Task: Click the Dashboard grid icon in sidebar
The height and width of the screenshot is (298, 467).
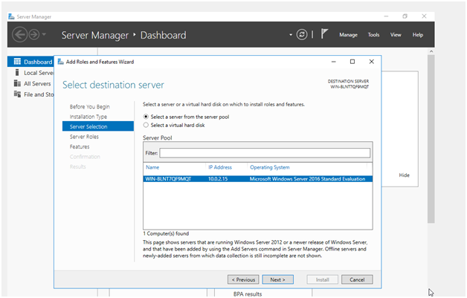Action: (x=17, y=62)
